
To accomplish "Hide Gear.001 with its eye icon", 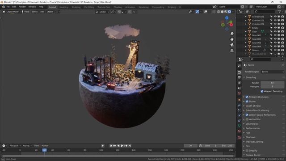I will tap(275, 35).
